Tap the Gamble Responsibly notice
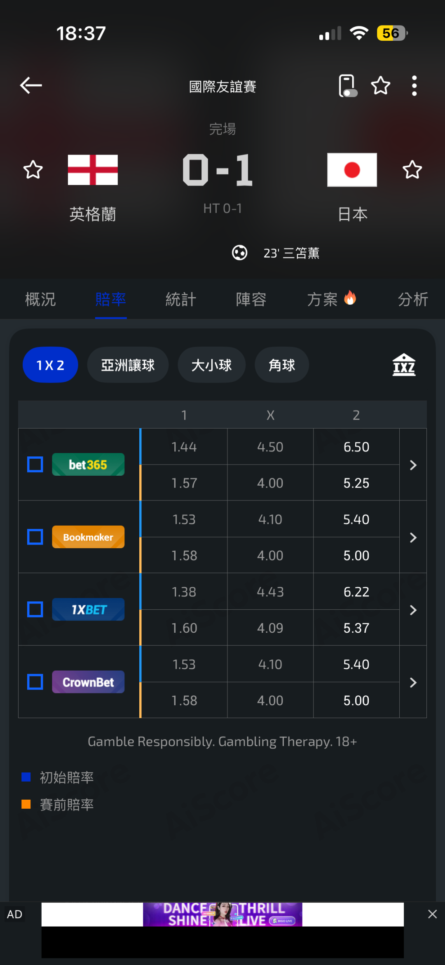 tap(222, 742)
